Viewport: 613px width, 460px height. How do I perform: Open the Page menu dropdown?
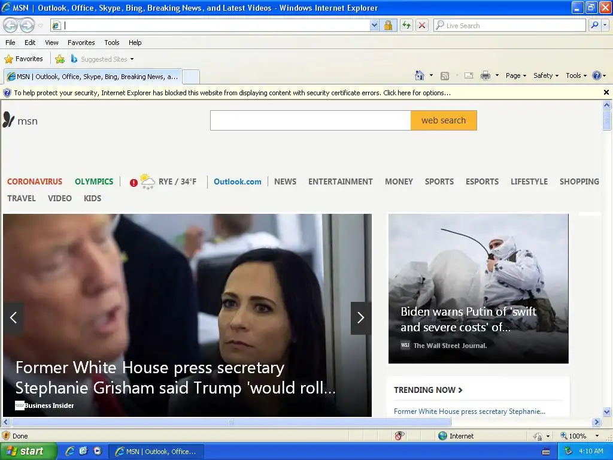516,75
